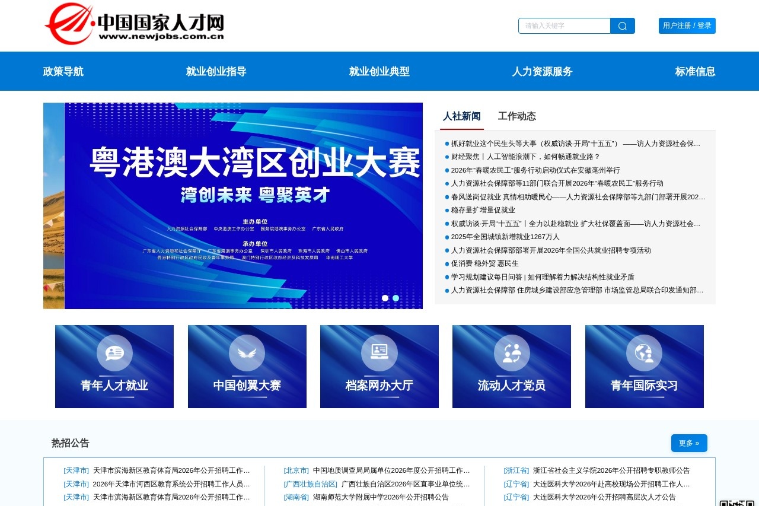
Task: Open the 流动人才党员 card label
Action: [x=512, y=386]
